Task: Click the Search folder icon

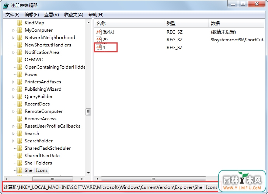Action: [20, 133]
